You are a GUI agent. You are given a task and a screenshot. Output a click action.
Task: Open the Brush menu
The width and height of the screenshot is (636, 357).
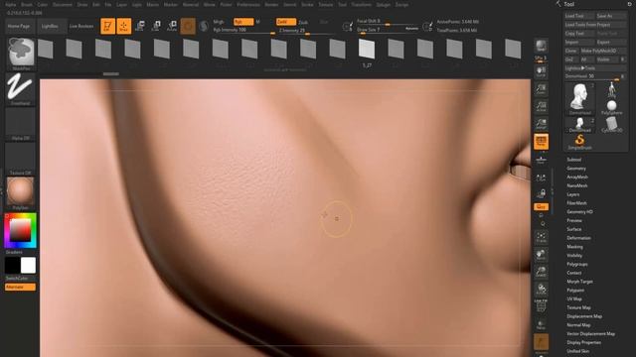(27, 4)
